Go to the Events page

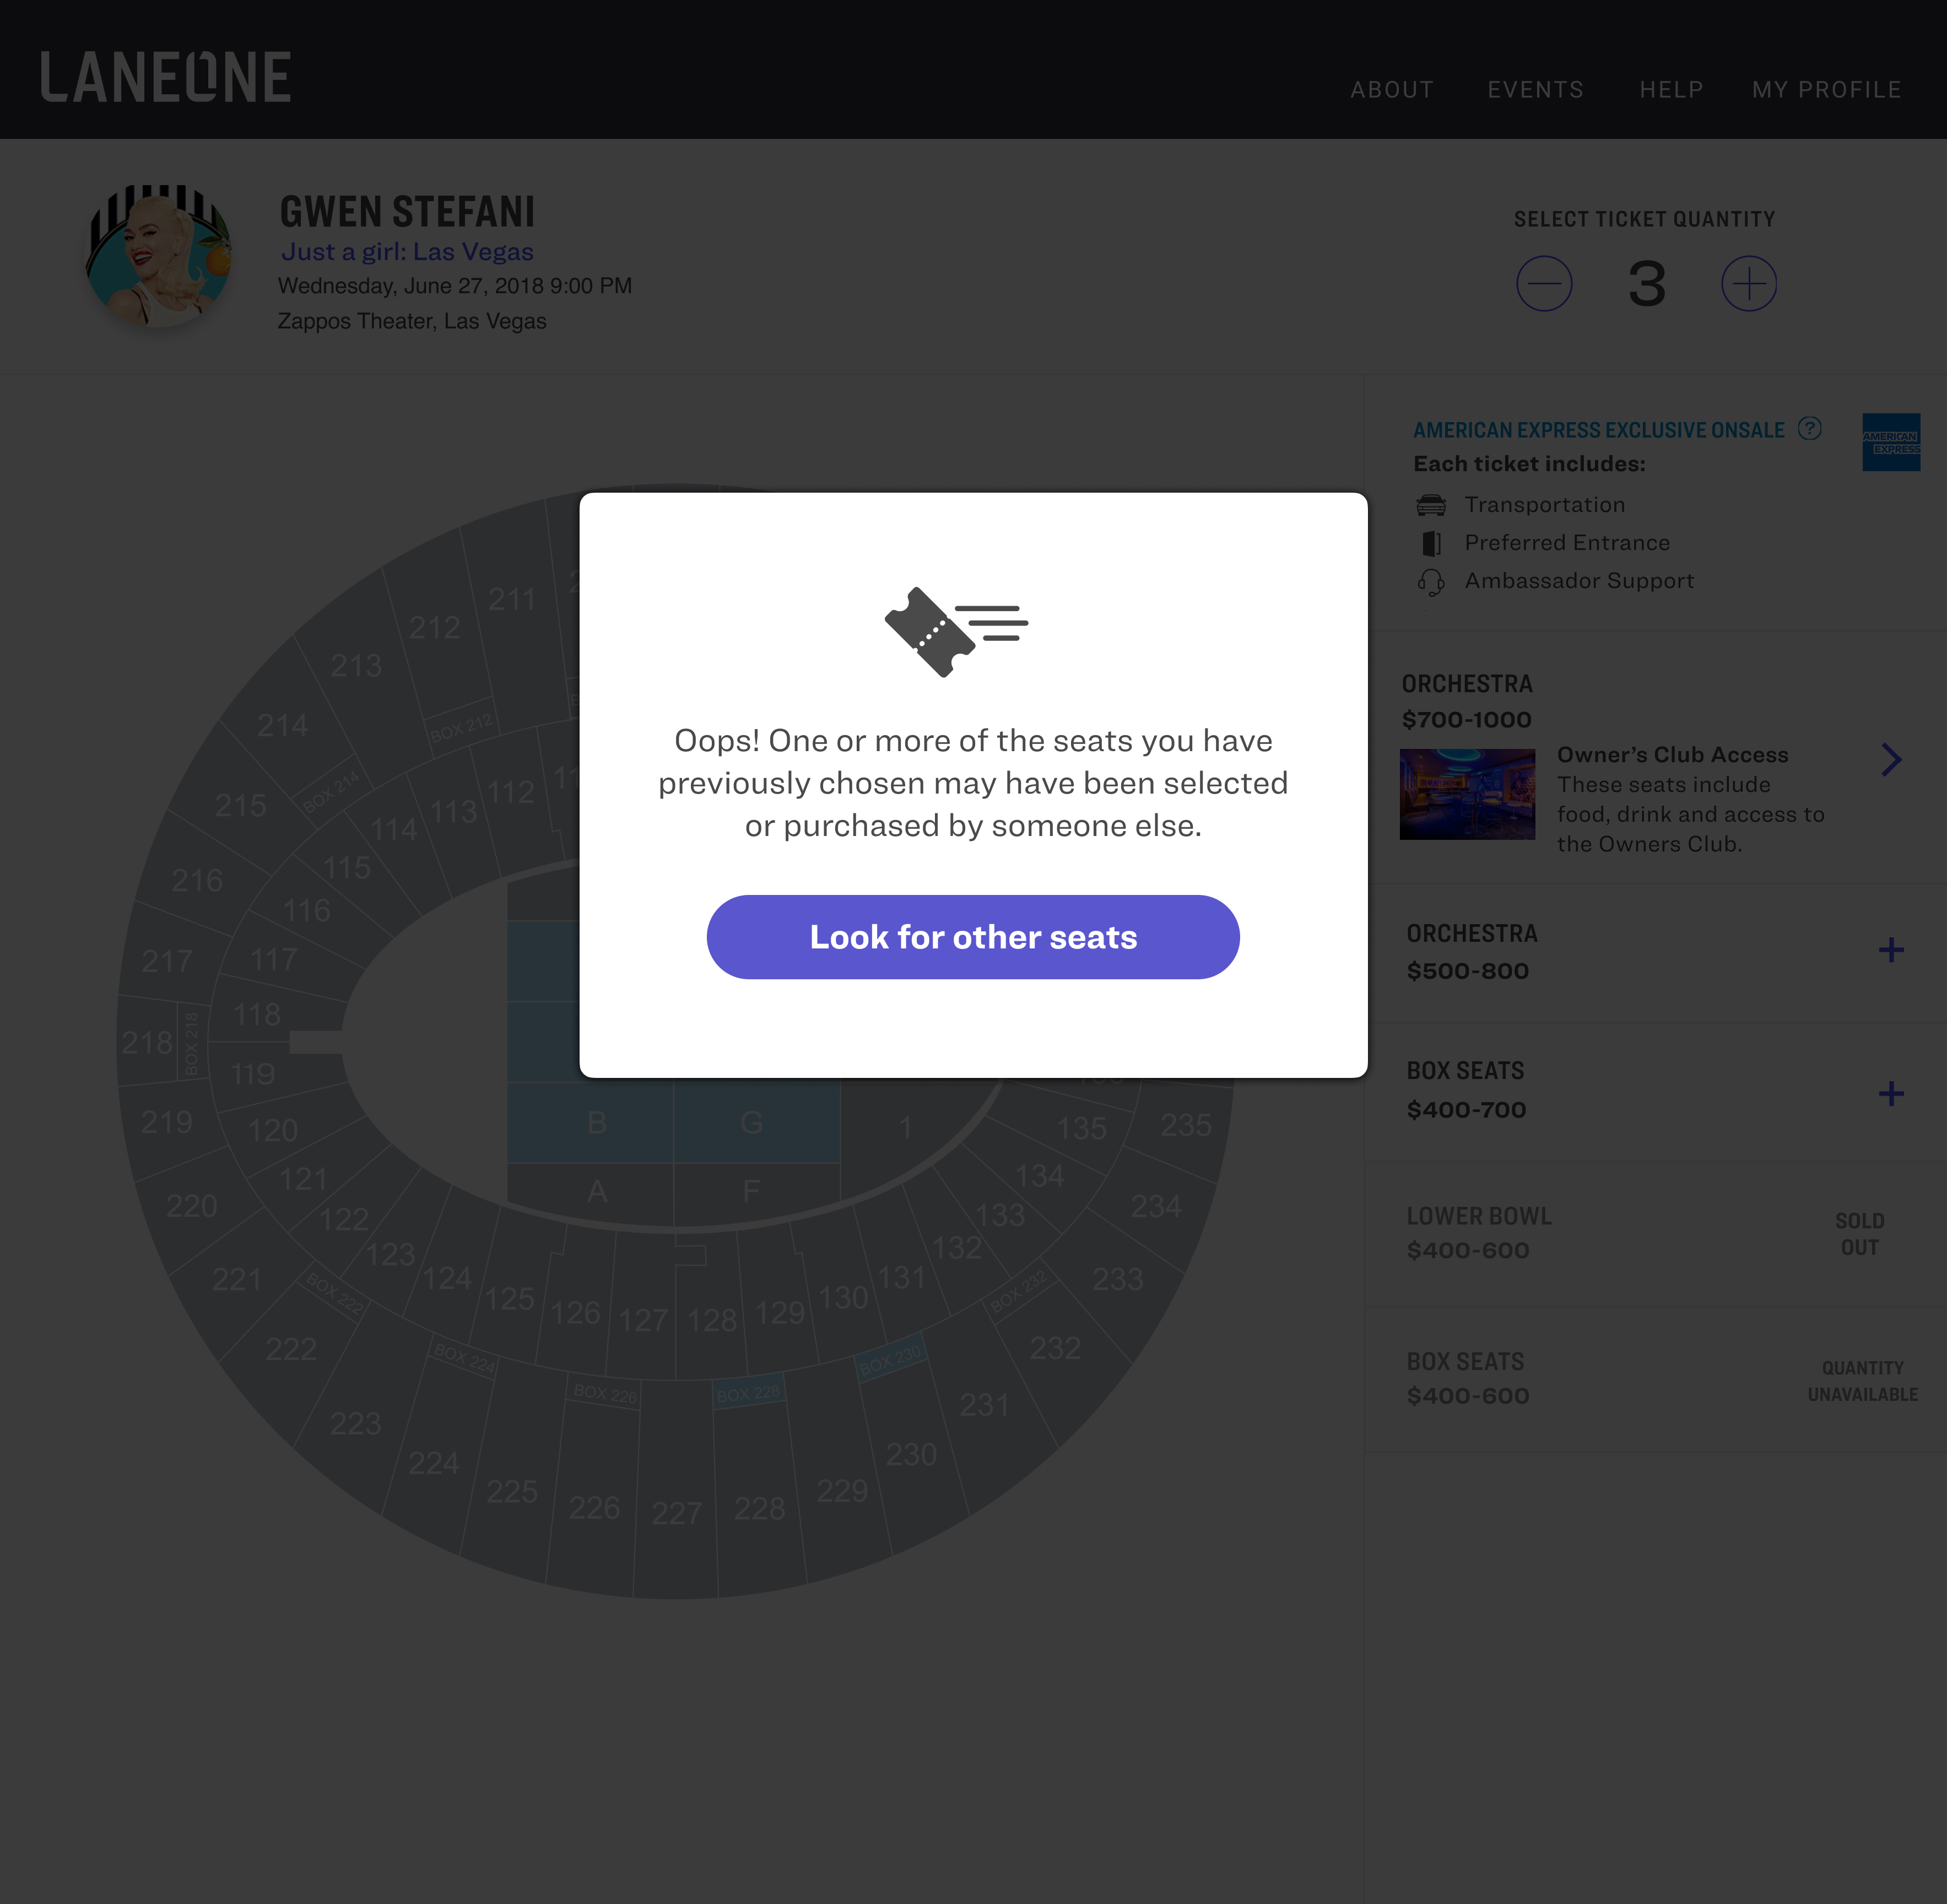pos(1535,90)
